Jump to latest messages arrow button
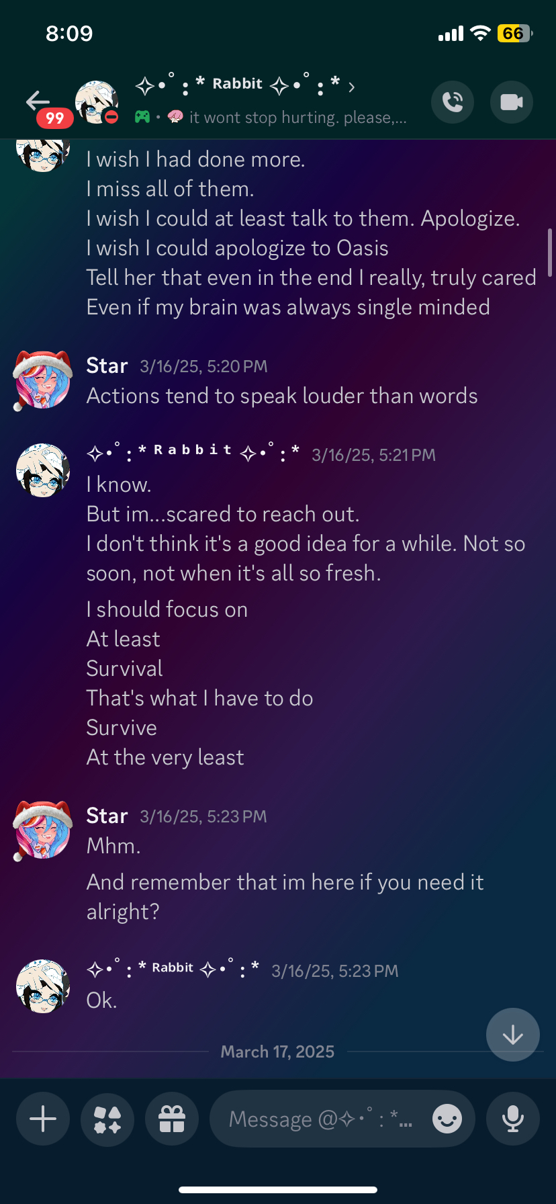 pos(513,1035)
